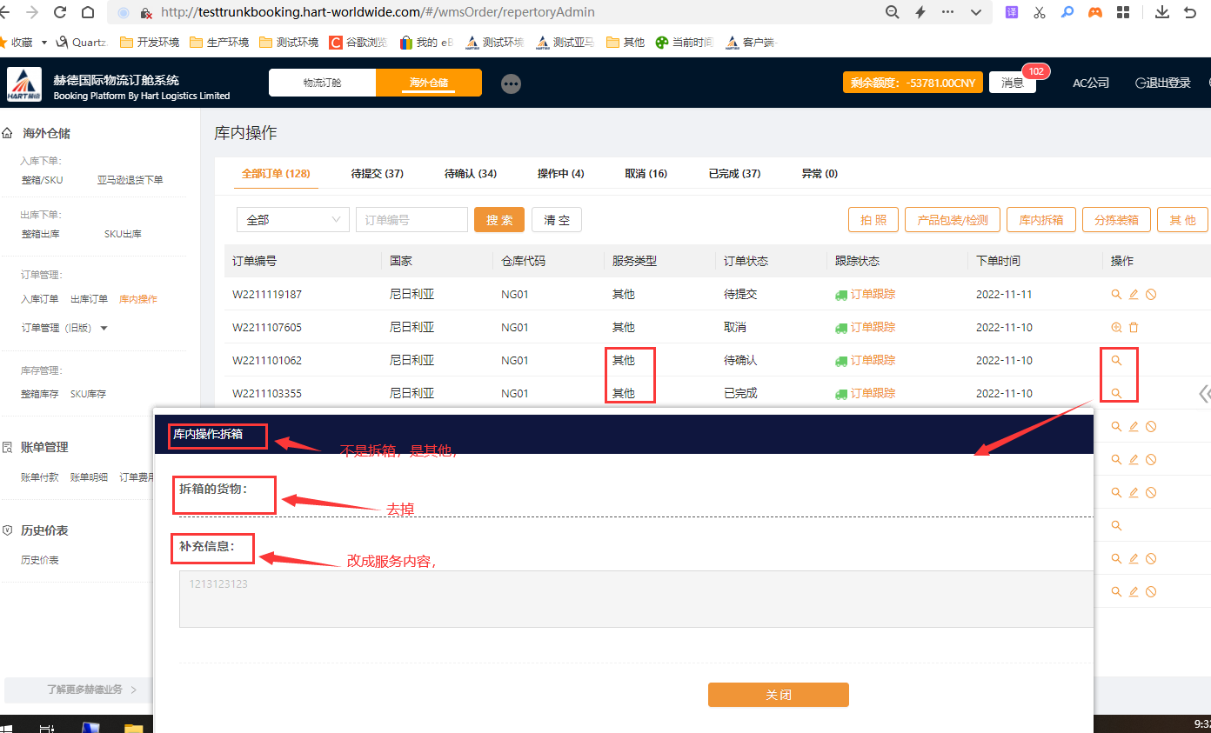Click cancel circle icon for order W2211119187
Viewport: 1211px width, 733px height.
click(x=1151, y=295)
